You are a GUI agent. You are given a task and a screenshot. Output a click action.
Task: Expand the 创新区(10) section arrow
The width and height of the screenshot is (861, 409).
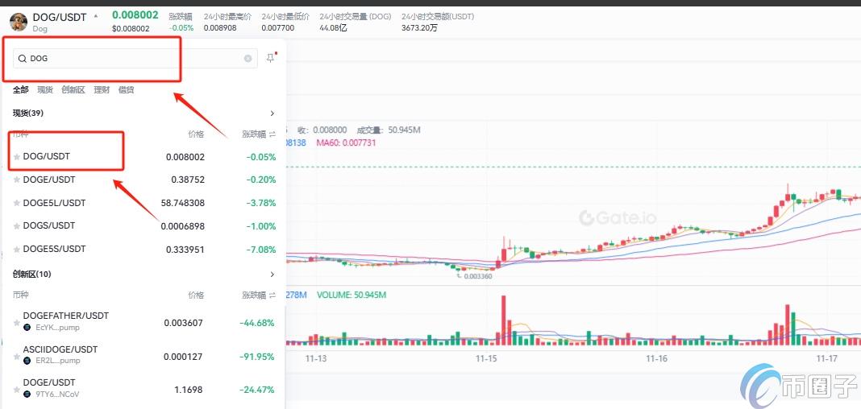(x=272, y=275)
